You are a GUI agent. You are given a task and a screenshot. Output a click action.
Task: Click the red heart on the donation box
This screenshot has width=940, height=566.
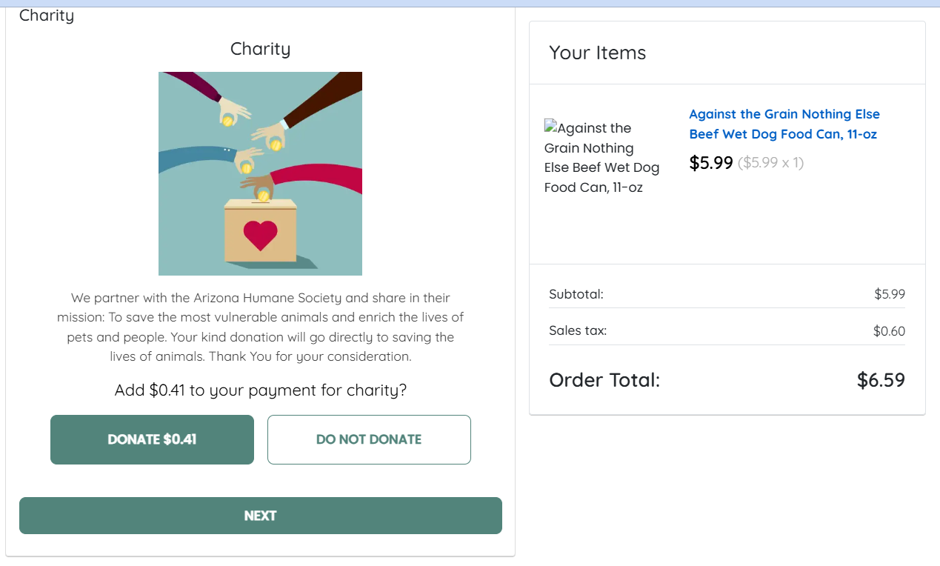260,235
